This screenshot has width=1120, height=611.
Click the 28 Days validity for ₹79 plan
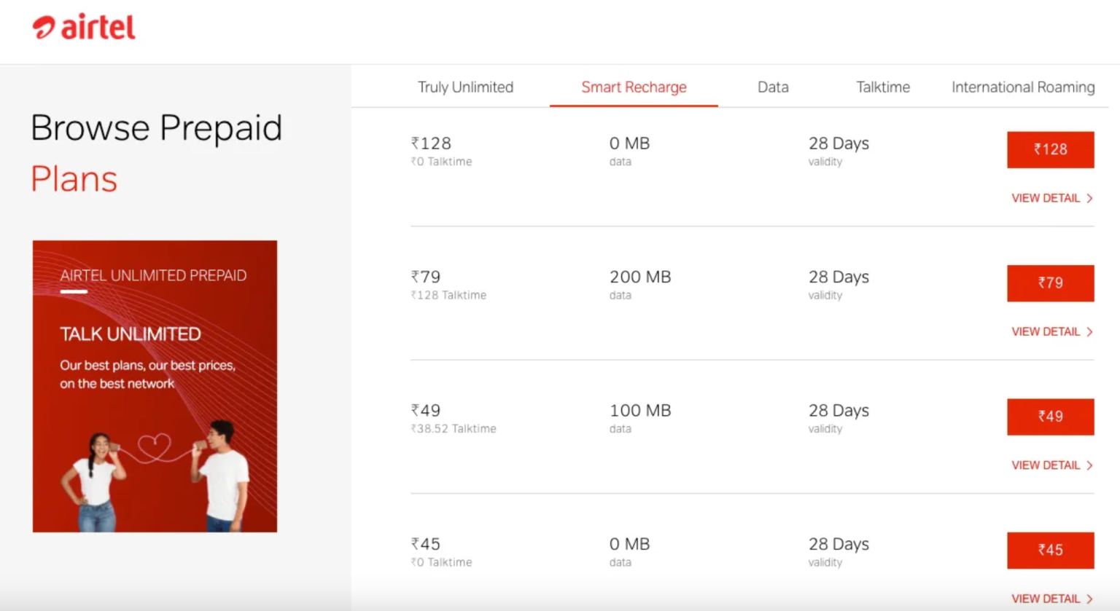[838, 277]
